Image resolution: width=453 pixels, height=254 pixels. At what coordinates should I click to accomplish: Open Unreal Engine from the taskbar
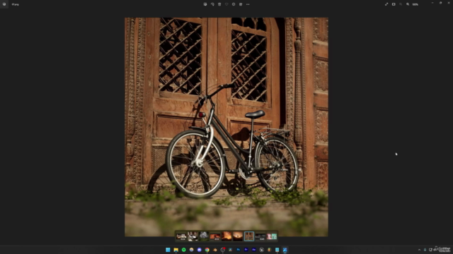261,250
